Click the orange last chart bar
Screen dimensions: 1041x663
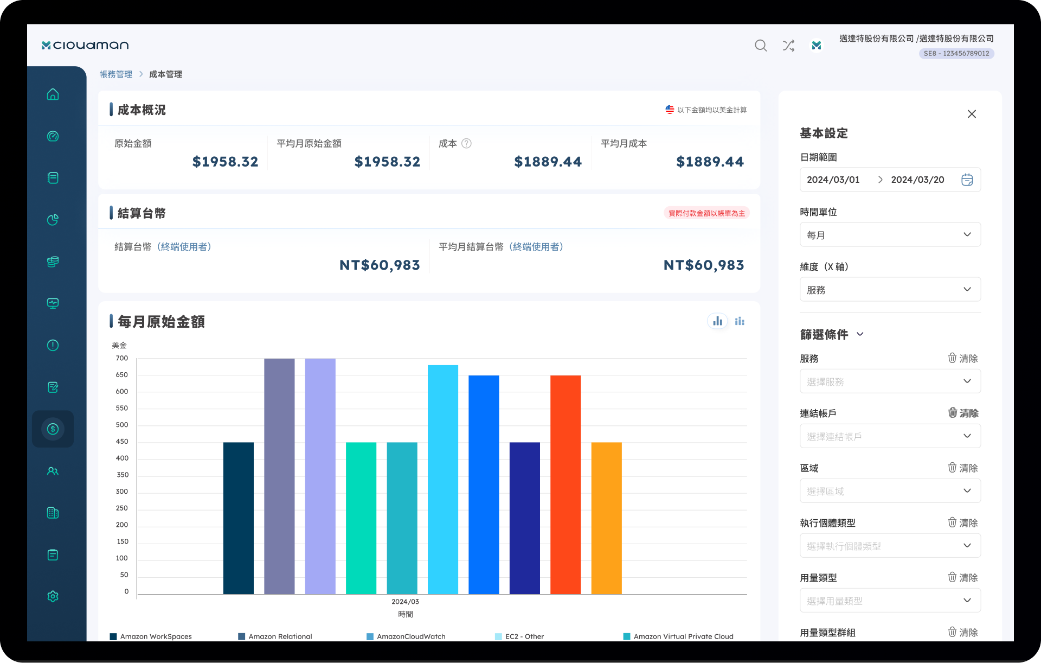click(x=606, y=518)
